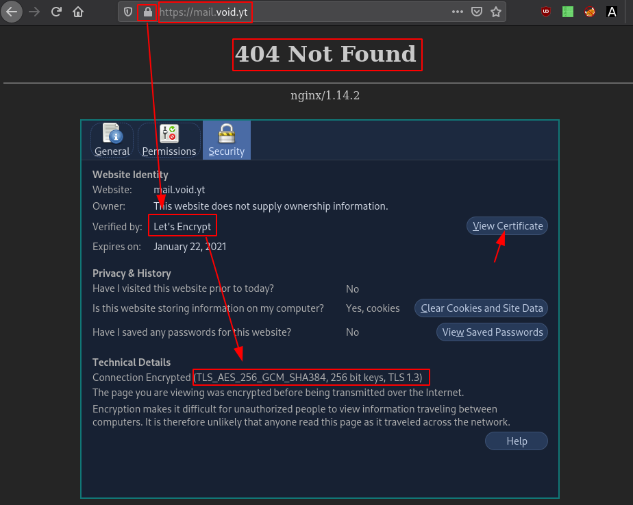Click the 404 Not Found heading

325,54
